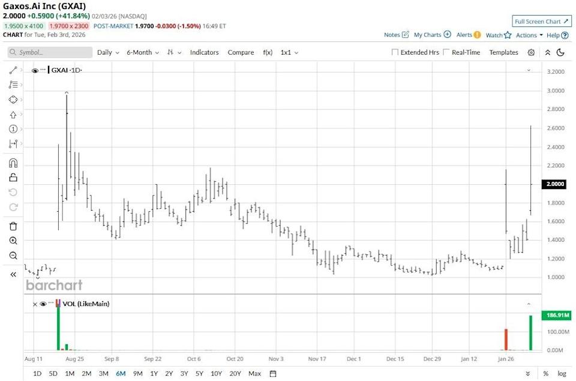Click the Full Screen Chart button
This screenshot has height=381, width=576.
click(x=539, y=21)
